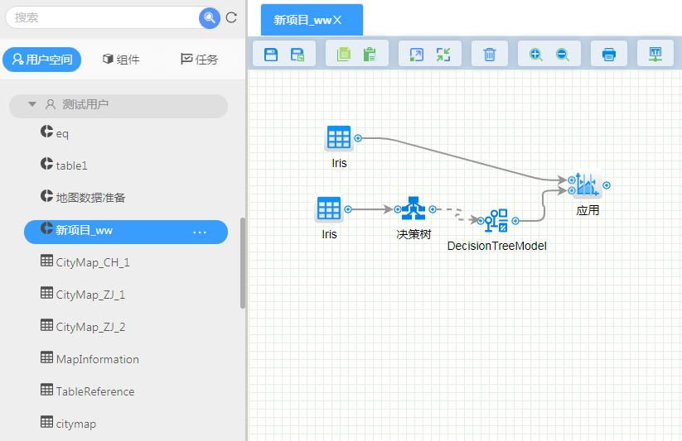Screen dimensions: 682x441
Task: Switch to the 任务 tab
Action: (199, 60)
